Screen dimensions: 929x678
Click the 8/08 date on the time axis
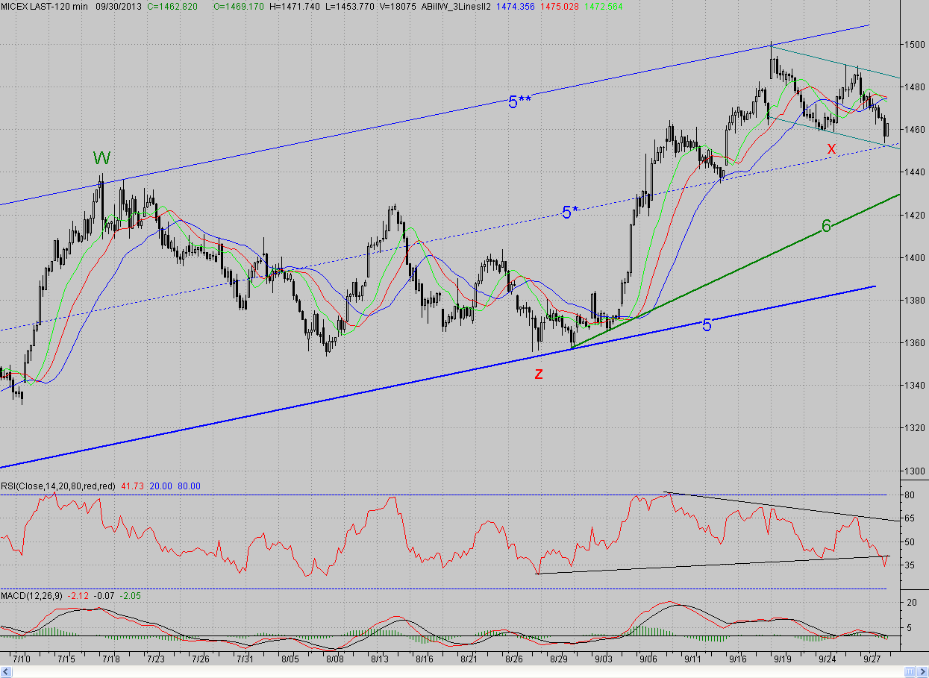pos(335,659)
